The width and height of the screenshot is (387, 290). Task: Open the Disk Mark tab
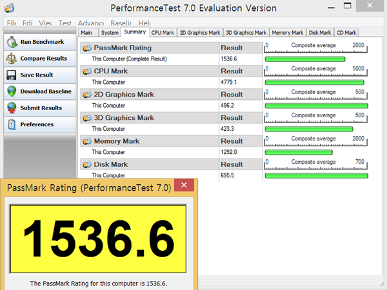pos(320,33)
